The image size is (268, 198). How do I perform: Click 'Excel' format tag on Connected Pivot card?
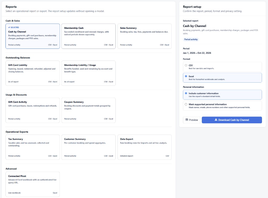[55, 193]
